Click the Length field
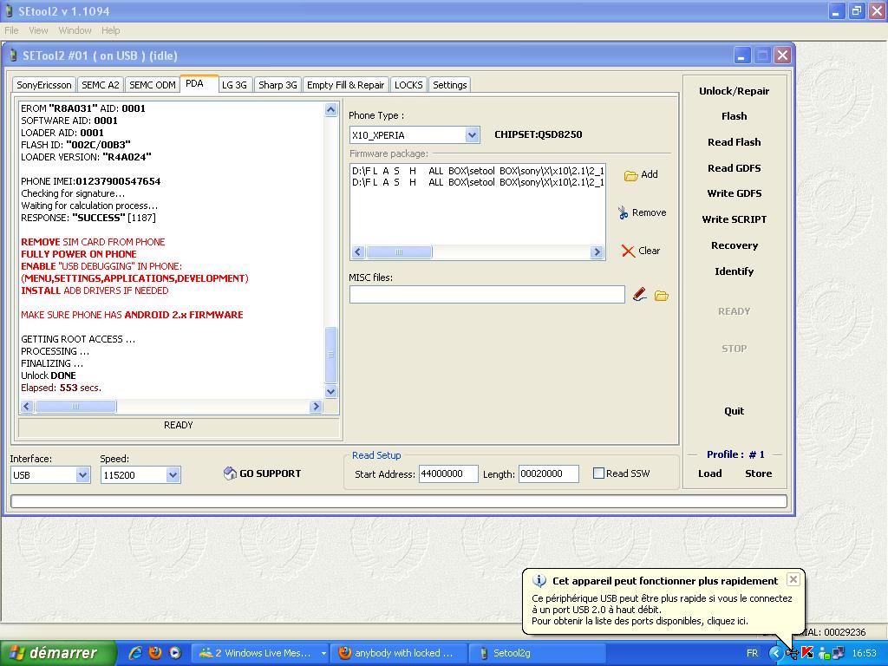Image resolution: width=888 pixels, height=666 pixels. (548, 474)
